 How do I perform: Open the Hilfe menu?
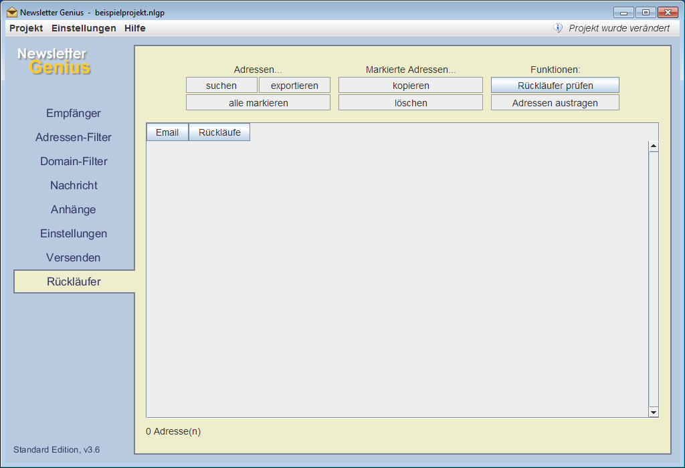coord(135,28)
